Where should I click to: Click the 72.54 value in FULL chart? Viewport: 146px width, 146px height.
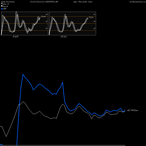[91, 18]
